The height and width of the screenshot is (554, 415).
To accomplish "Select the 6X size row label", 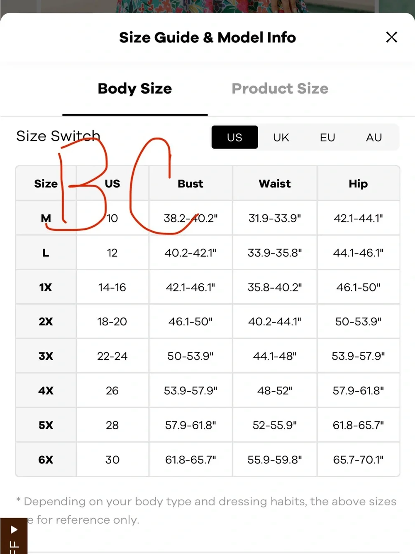I will 46,460.
